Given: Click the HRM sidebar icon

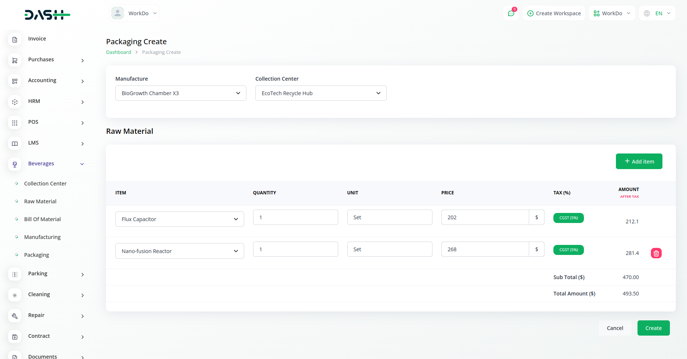Looking at the screenshot, I should point(15,102).
